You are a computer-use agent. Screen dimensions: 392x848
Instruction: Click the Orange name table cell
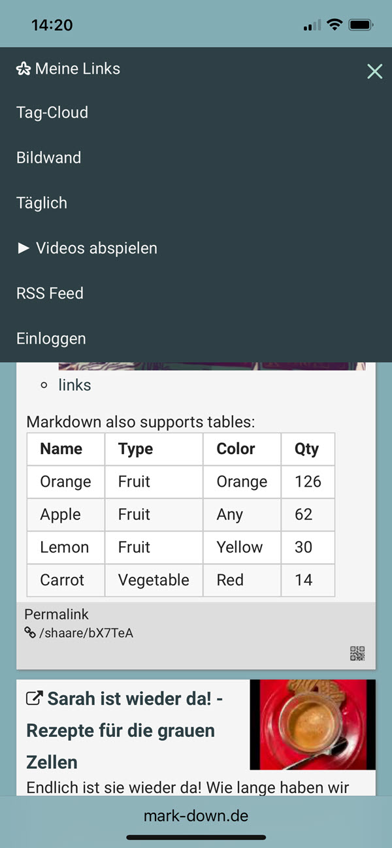click(x=65, y=481)
